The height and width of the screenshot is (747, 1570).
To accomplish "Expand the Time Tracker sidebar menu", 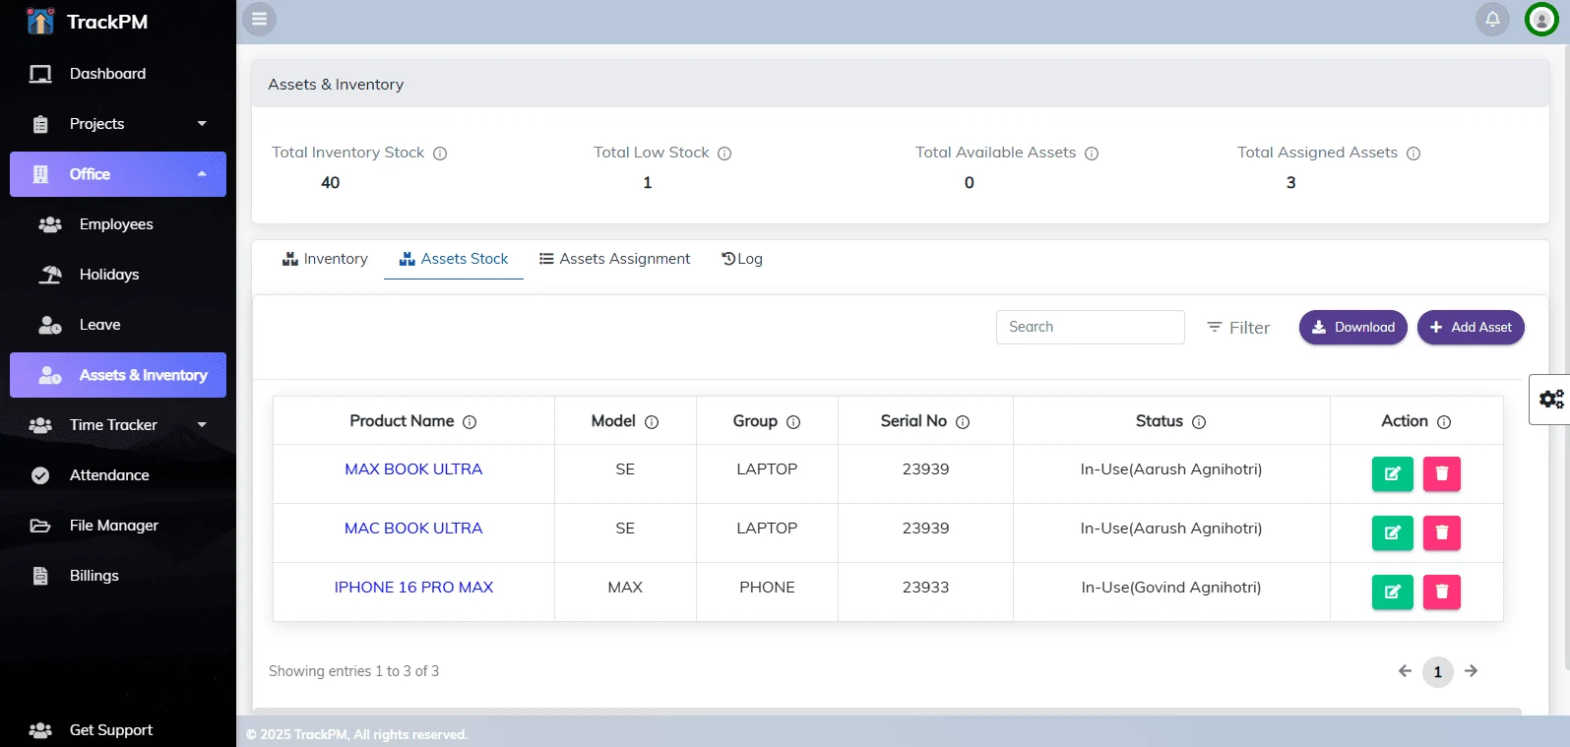I will pyautogui.click(x=118, y=425).
